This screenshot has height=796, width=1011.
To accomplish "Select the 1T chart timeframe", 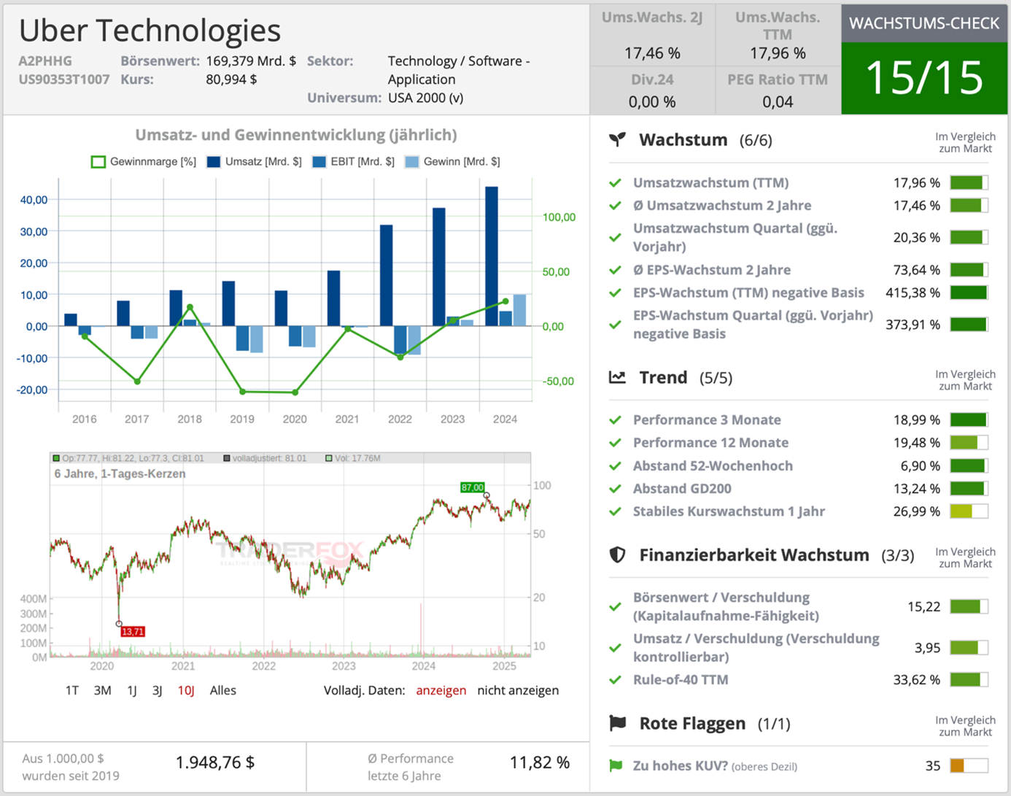I will click(71, 690).
